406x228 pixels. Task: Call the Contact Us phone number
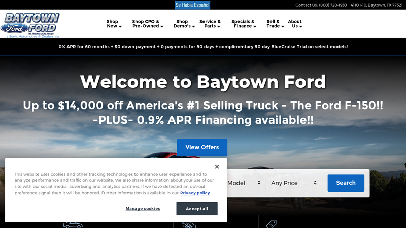click(x=333, y=5)
